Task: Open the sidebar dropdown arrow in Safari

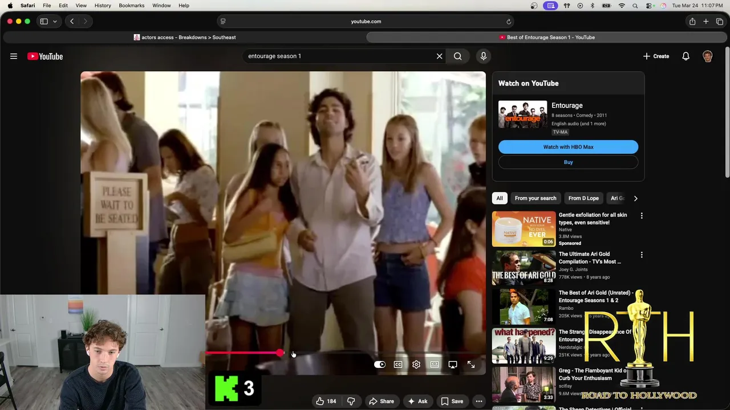Action: (55, 22)
